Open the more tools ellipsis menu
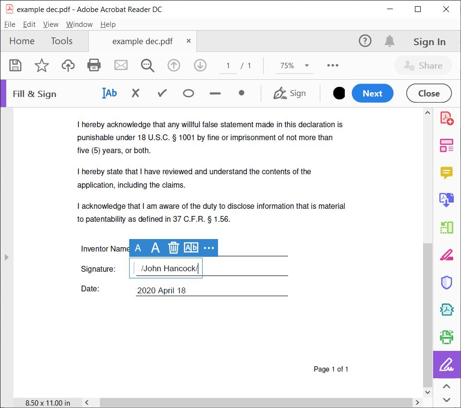This screenshot has width=461, height=408. [x=332, y=65]
